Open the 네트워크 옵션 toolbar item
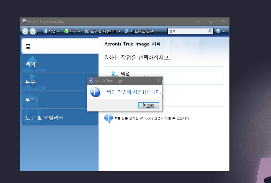 (x=139, y=31)
